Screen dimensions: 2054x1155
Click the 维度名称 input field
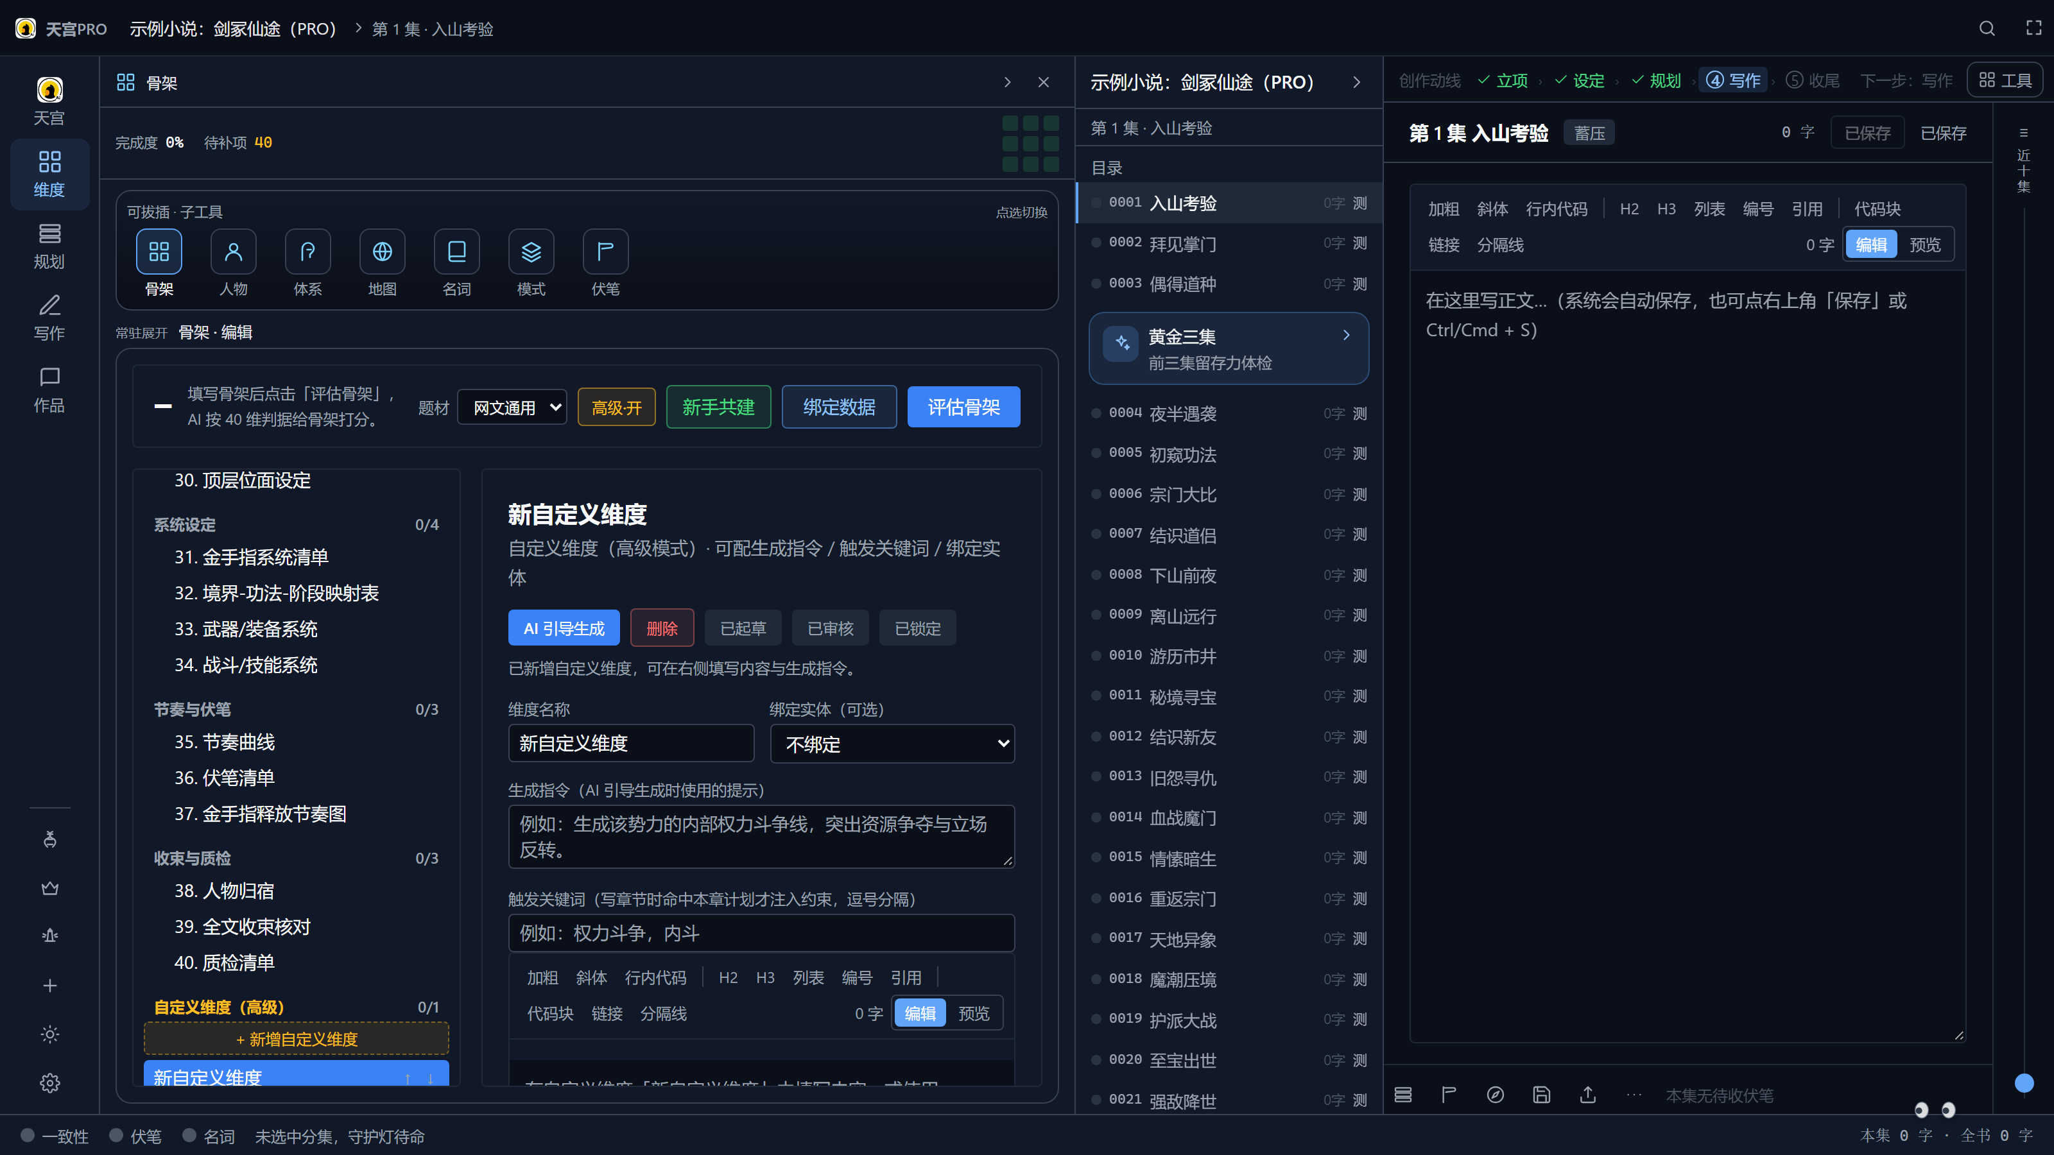(x=631, y=743)
